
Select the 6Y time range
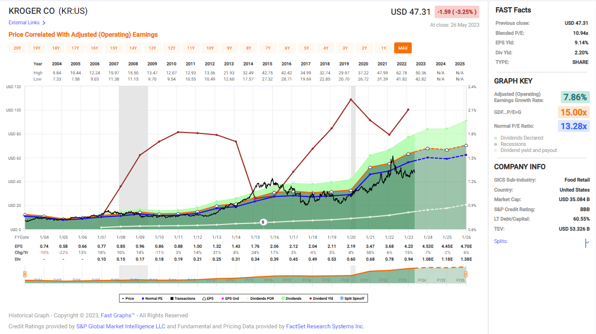(287, 48)
